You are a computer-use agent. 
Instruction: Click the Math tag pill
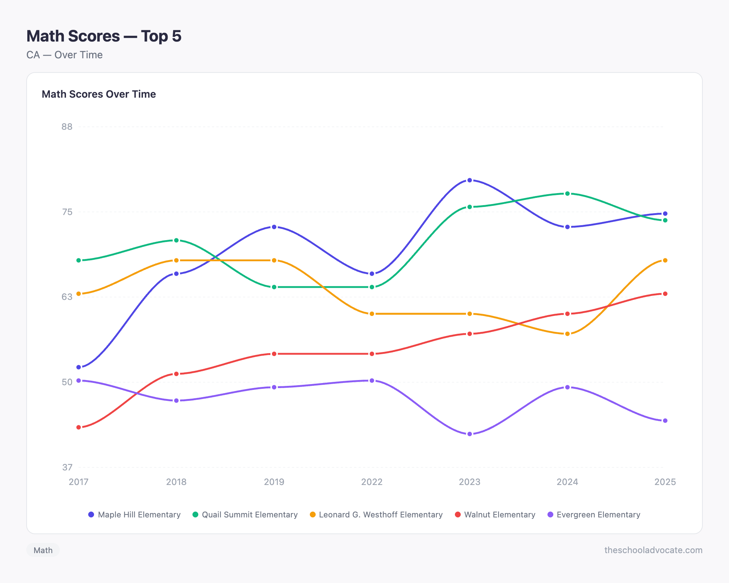point(43,550)
